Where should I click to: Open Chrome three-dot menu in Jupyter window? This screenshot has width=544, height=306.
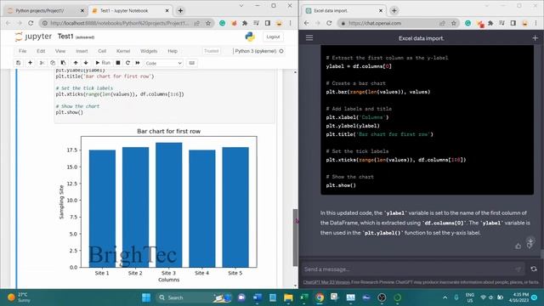291,23
